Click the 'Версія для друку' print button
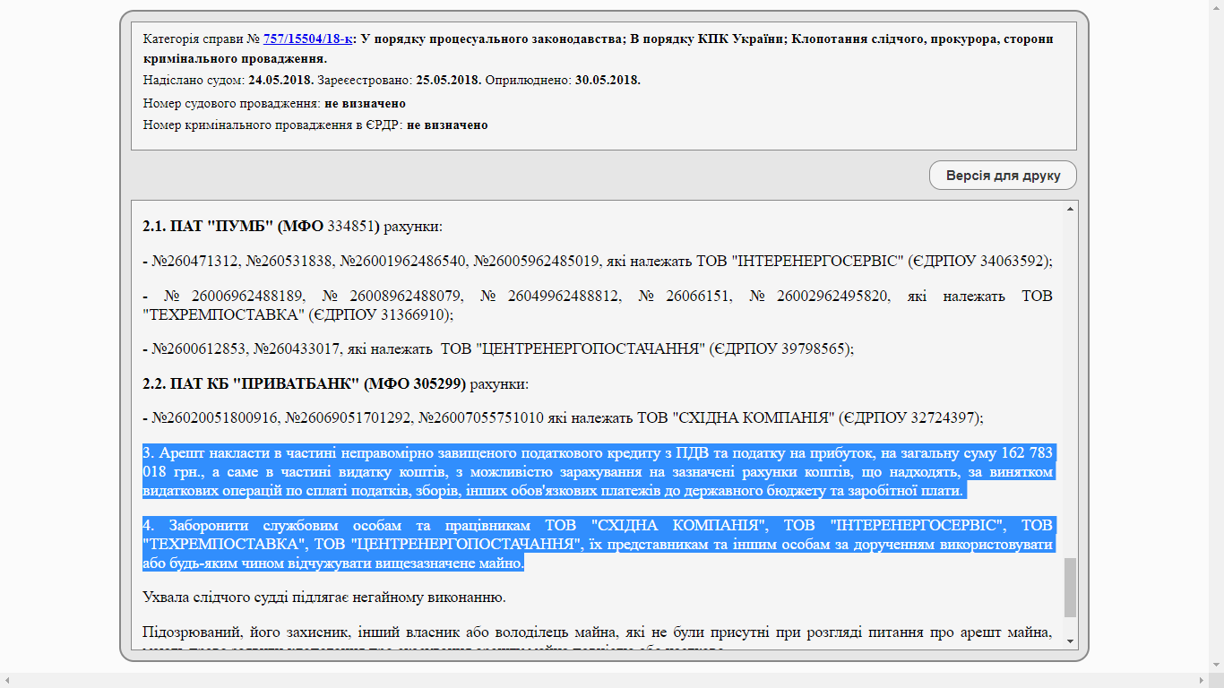The image size is (1224, 688). [1003, 176]
